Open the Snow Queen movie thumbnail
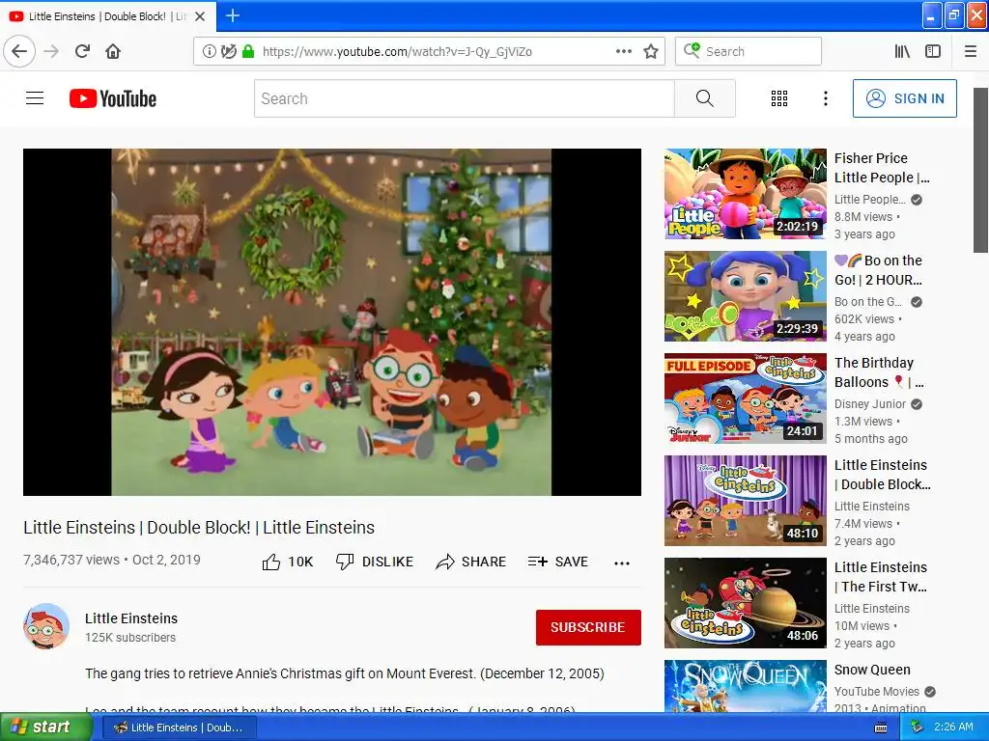This screenshot has width=989, height=741. point(745,686)
